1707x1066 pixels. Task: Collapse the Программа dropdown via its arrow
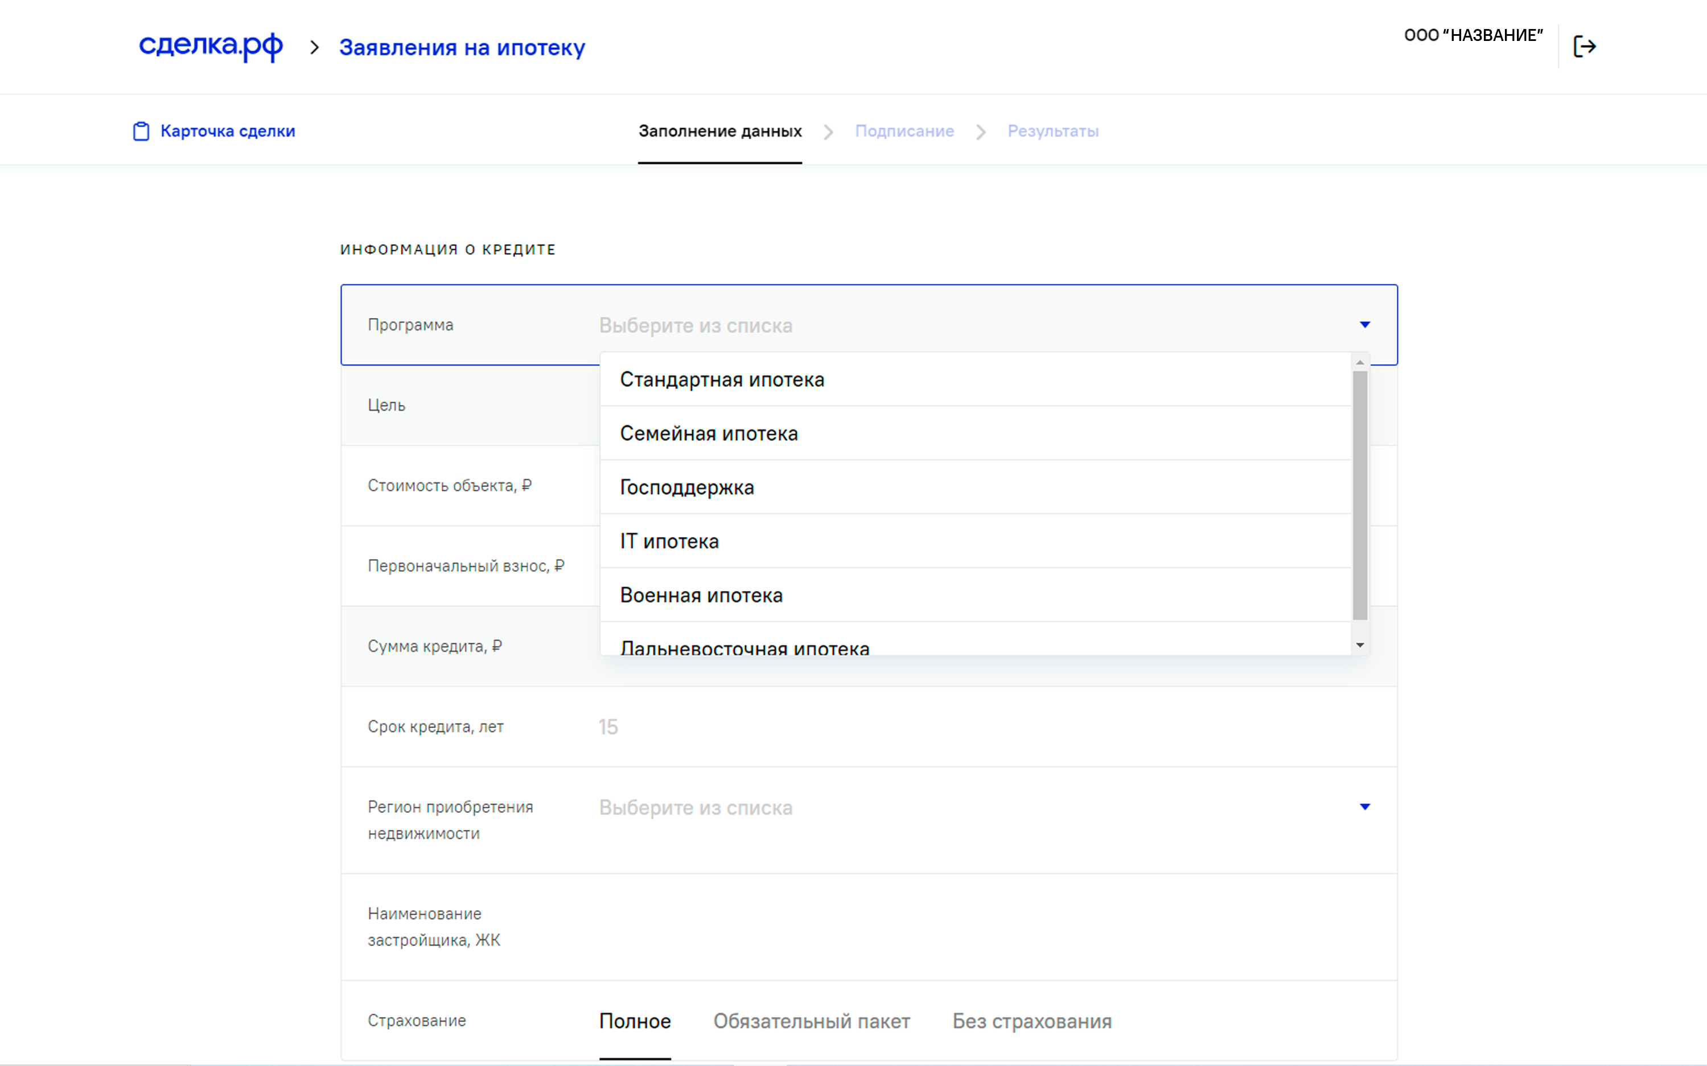tap(1365, 325)
